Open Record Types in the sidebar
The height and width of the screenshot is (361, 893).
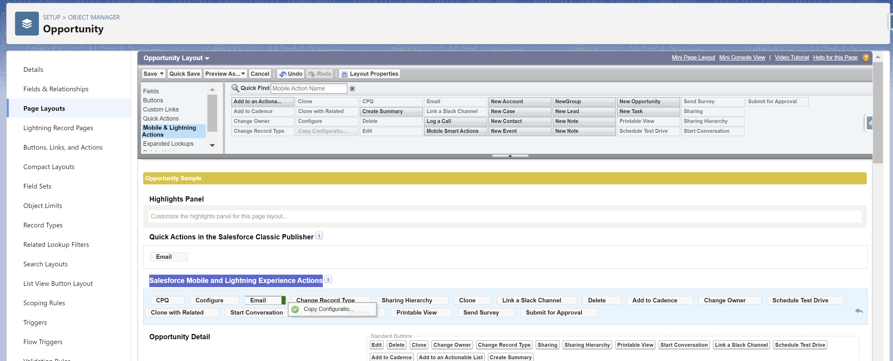pyautogui.click(x=43, y=225)
